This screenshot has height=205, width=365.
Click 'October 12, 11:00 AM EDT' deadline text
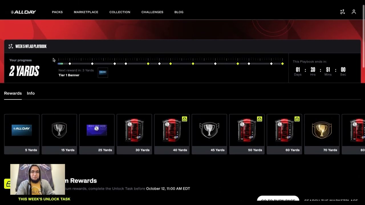[168, 188]
